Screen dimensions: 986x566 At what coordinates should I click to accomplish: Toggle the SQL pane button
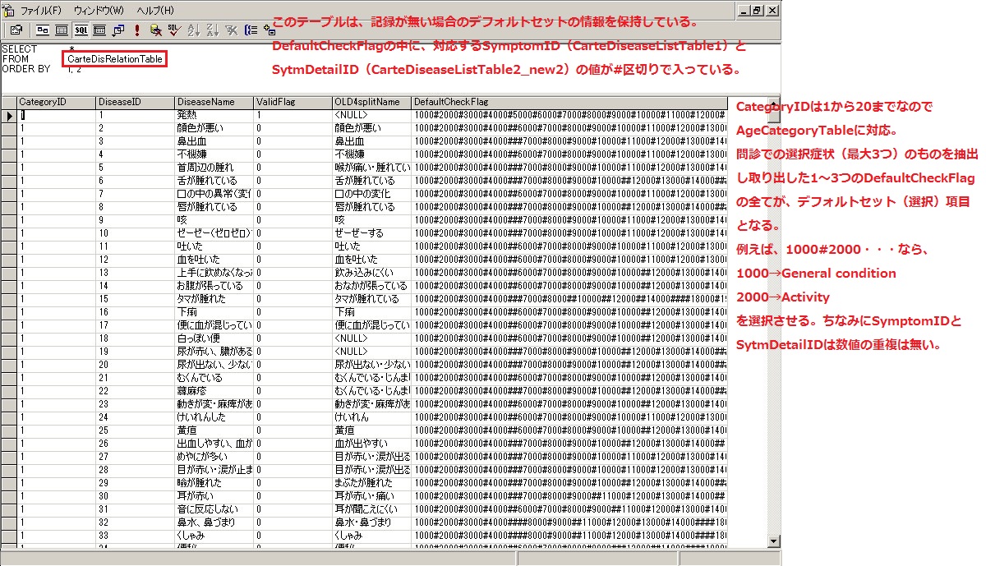[x=81, y=30]
